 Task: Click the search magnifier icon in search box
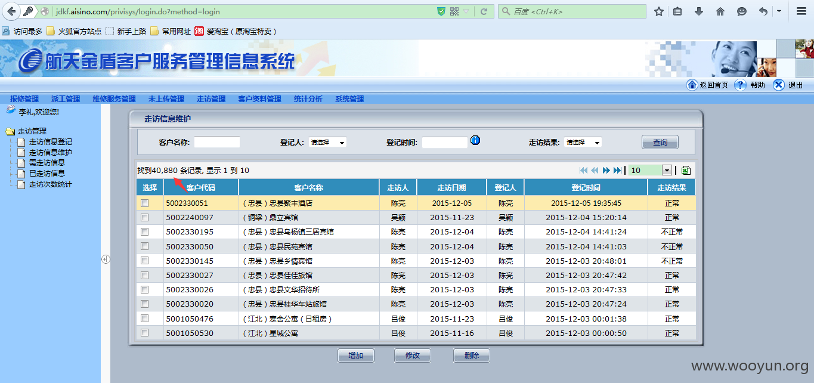point(506,11)
